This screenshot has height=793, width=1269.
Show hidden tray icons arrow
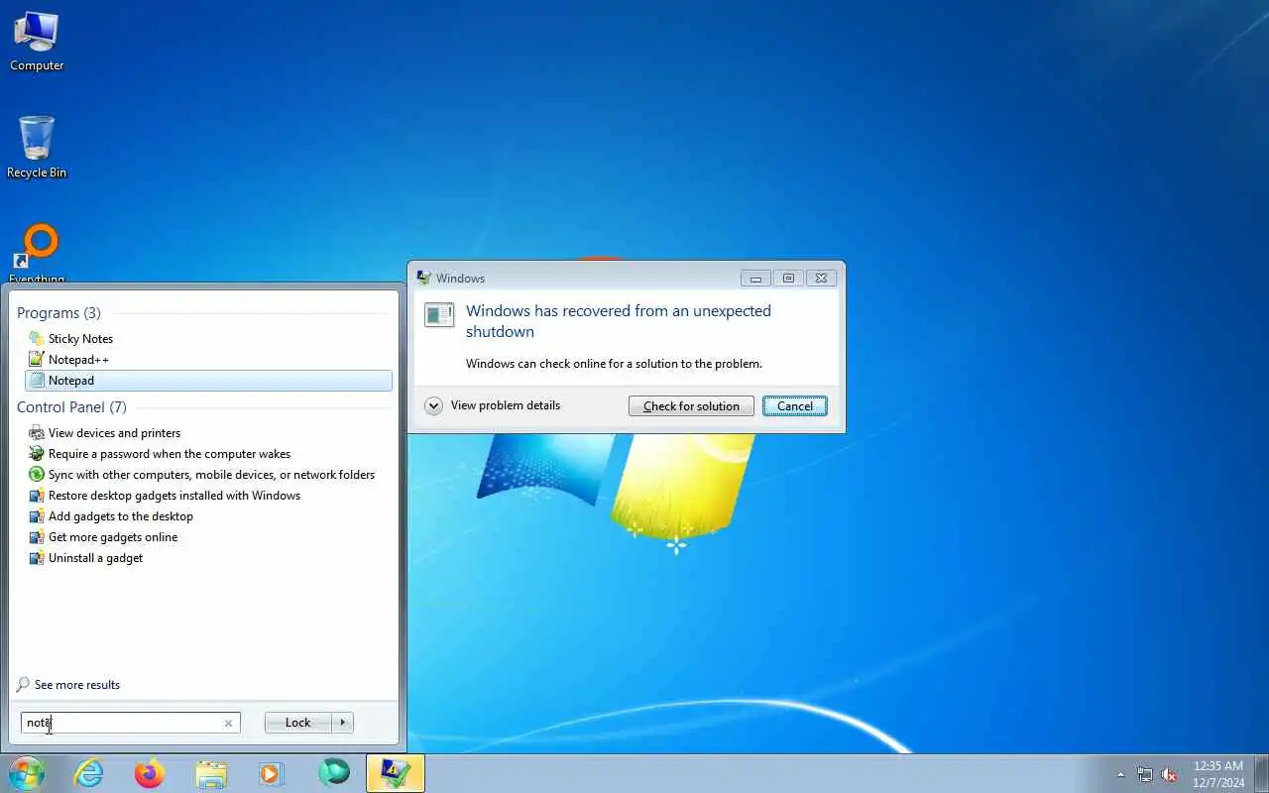(x=1121, y=774)
